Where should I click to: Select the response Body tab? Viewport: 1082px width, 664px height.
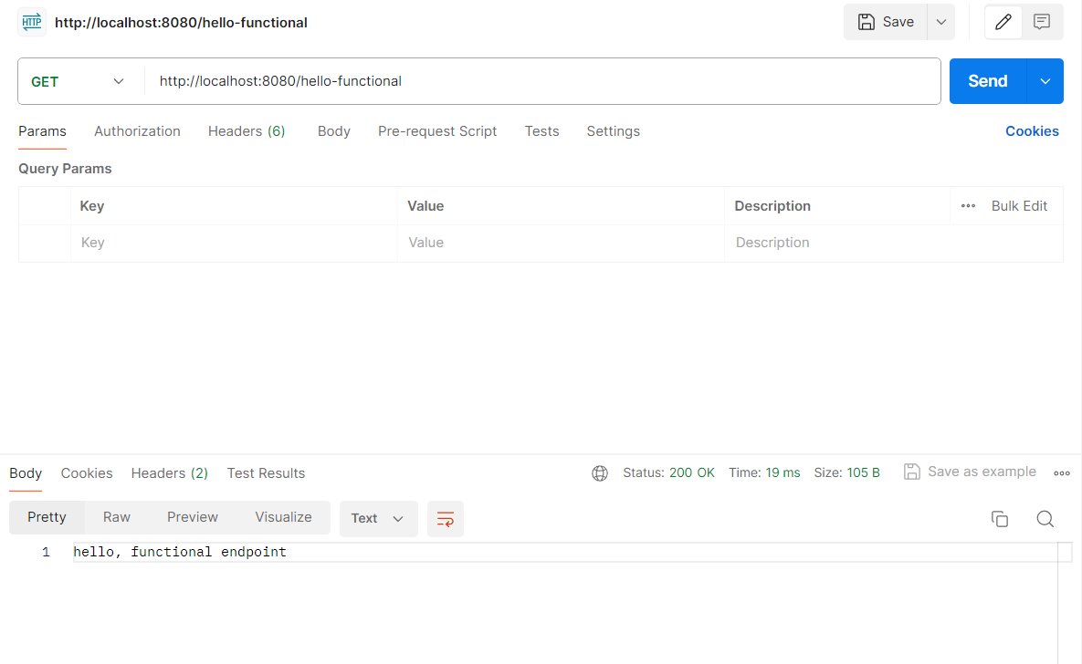[x=26, y=473]
